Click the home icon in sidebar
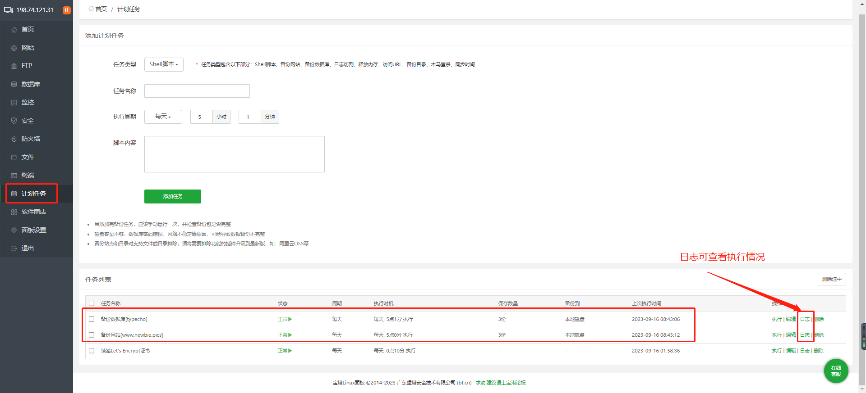 [x=14, y=30]
